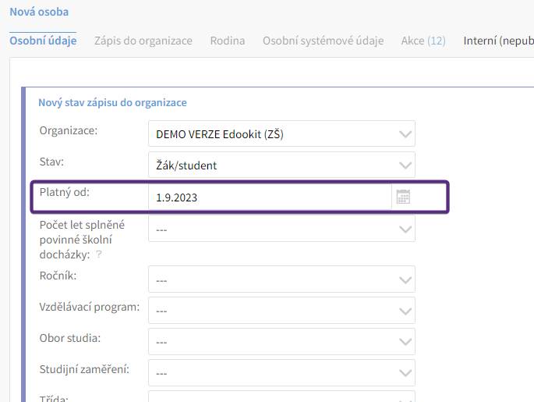Expand the Počet let splněné povinné docházky dropdown
534x402 pixels.
281,229
